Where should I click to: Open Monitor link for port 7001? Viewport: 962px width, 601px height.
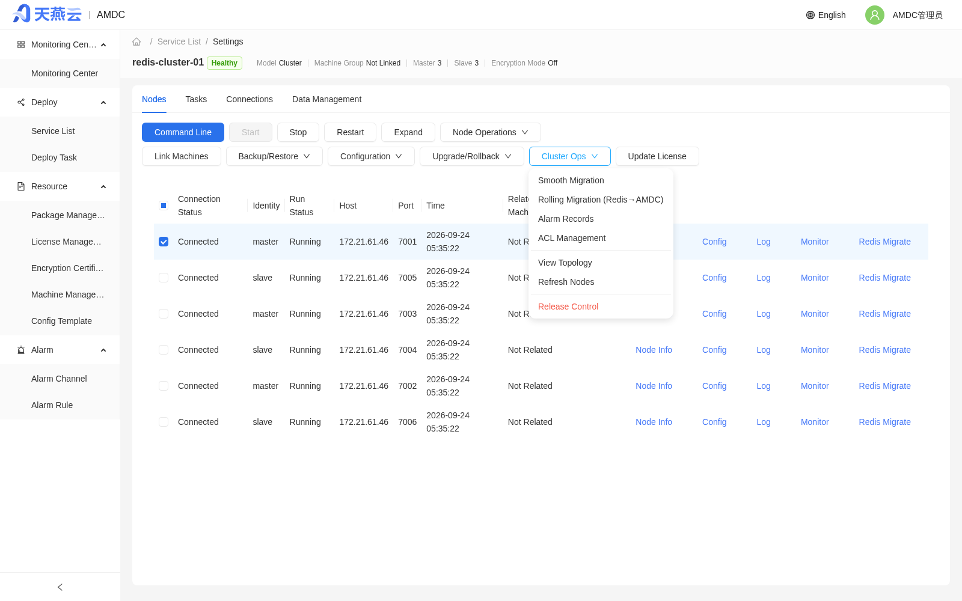point(815,242)
